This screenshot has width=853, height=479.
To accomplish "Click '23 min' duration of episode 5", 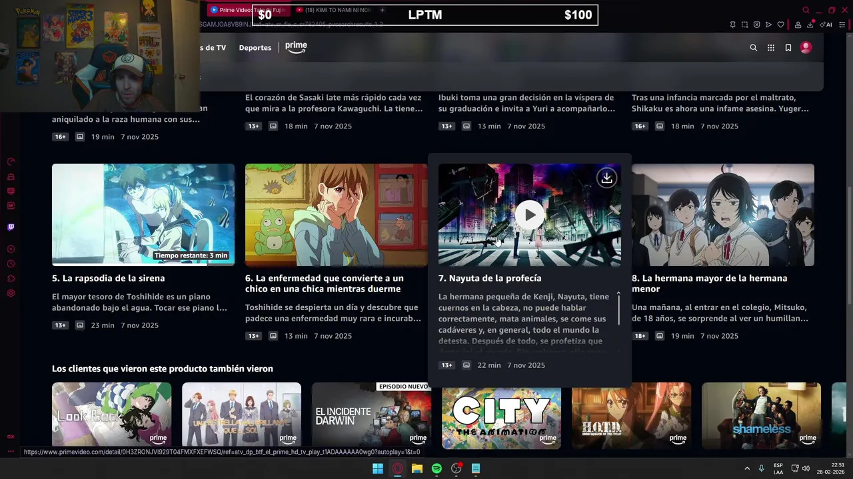I will pyautogui.click(x=103, y=325).
